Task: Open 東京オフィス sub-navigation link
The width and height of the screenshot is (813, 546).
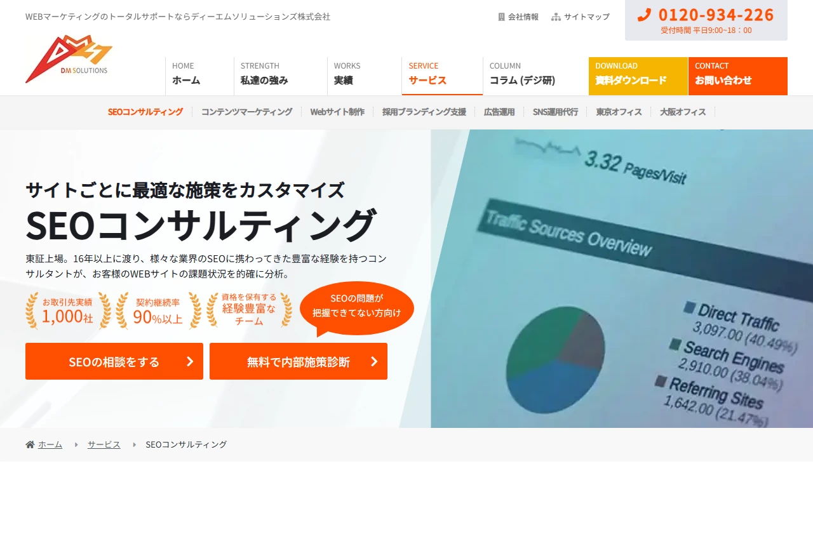Action: 619,112
